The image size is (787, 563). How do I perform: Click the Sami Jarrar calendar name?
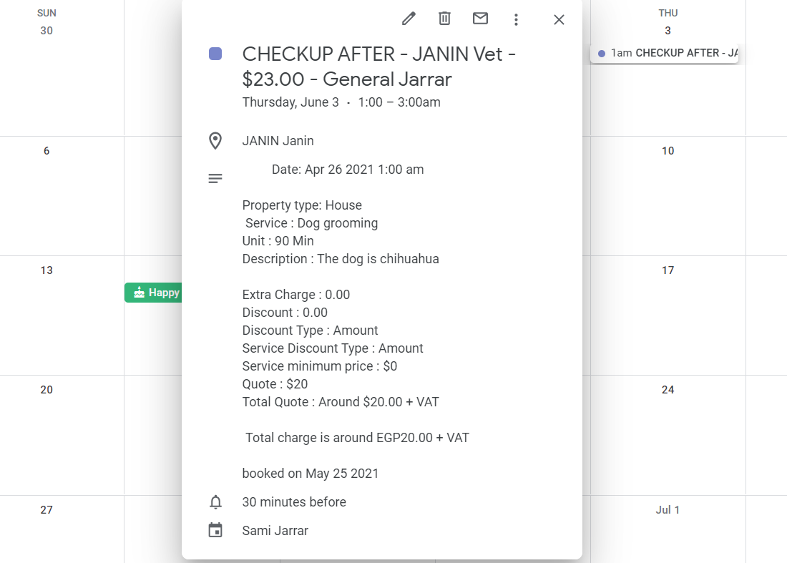(x=275, y=530)
